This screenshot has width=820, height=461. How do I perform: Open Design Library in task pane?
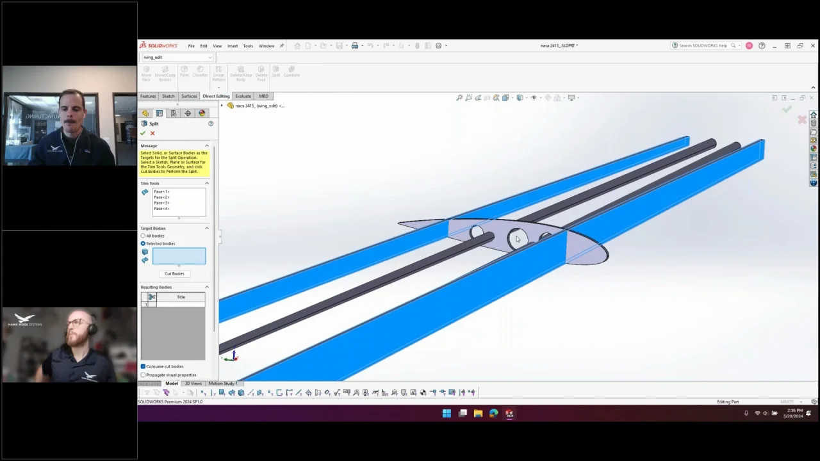click(814, 124)
